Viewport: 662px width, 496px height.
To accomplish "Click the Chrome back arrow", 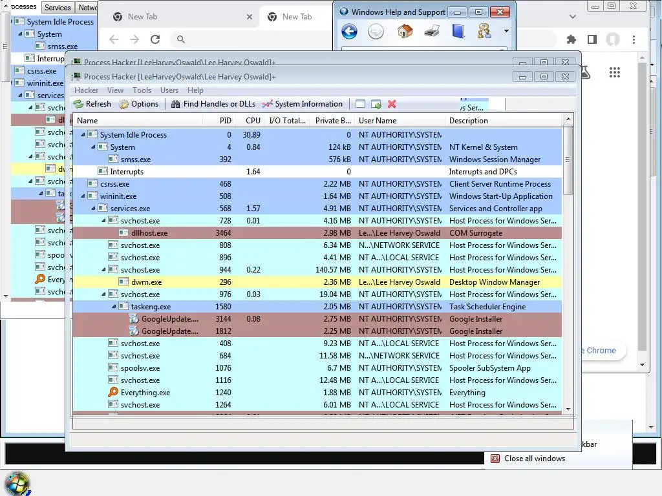I will [x=114, y=39].
